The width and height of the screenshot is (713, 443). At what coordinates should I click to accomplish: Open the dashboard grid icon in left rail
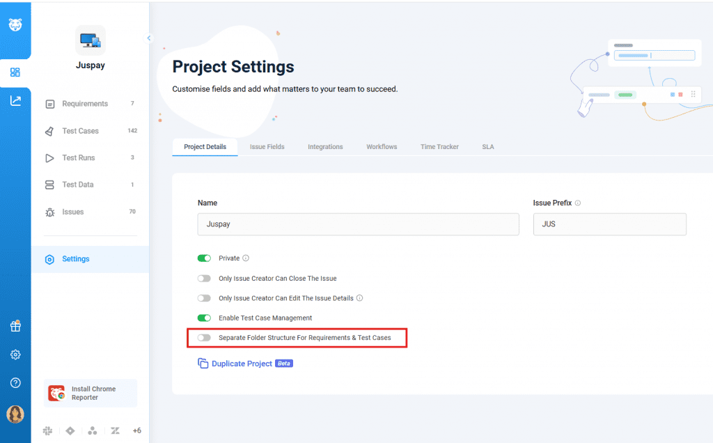tap(15, 72)
